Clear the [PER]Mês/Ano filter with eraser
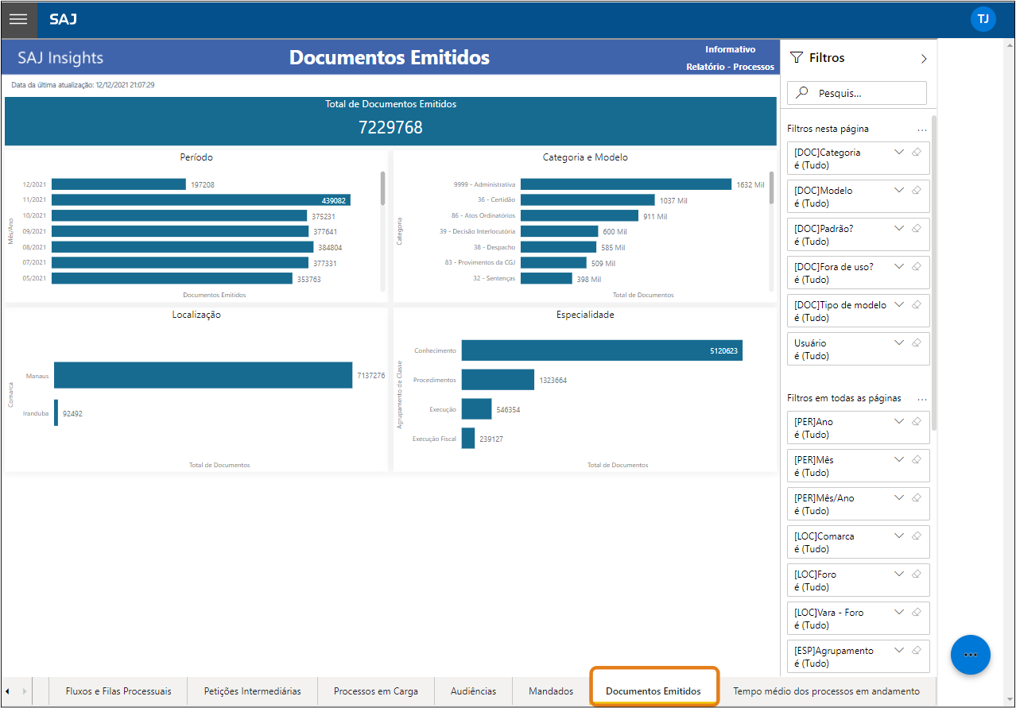This screenshot has height=708, width=1016. click(917, 497)
